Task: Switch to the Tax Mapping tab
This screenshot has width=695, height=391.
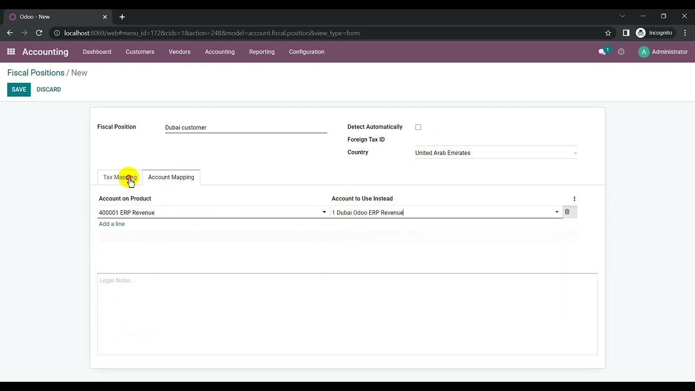Action: 119,177
